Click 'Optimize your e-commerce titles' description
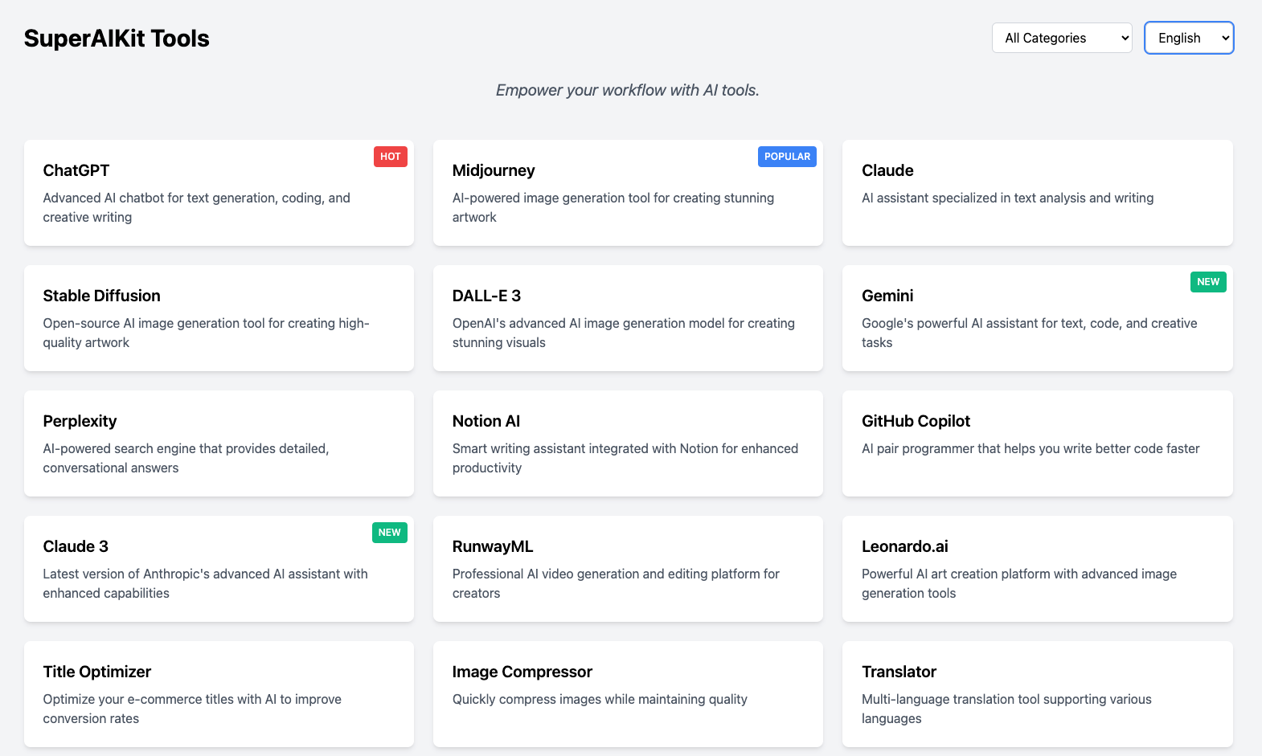Screen dimensions: 1262x756 193,709
